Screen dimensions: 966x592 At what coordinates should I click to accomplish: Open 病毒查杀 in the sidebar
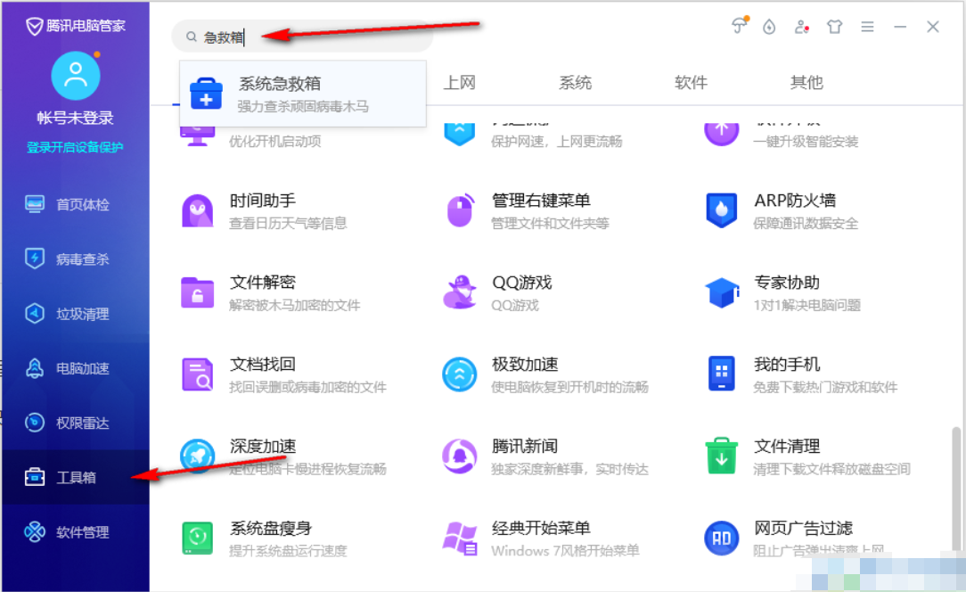(x=75, y=259)
